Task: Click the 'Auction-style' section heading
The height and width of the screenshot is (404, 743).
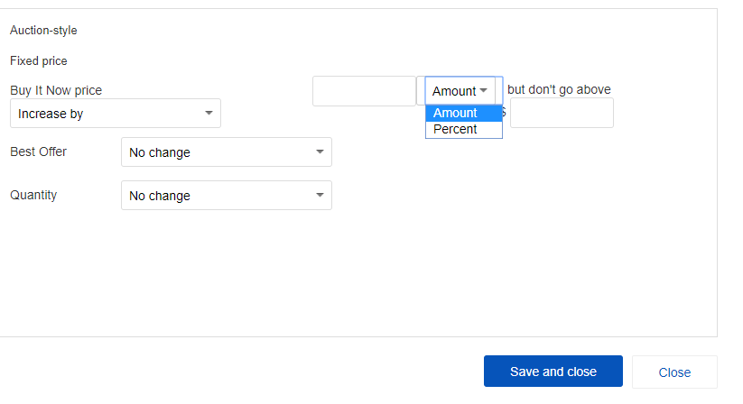Action: (43, 31)
